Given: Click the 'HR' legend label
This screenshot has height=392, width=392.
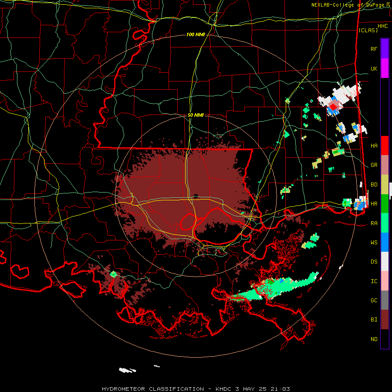Looking at the screenshot, I should coord(374,204).
